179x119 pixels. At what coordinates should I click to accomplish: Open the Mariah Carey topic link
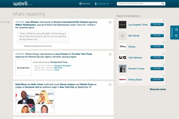coord(87,84)
